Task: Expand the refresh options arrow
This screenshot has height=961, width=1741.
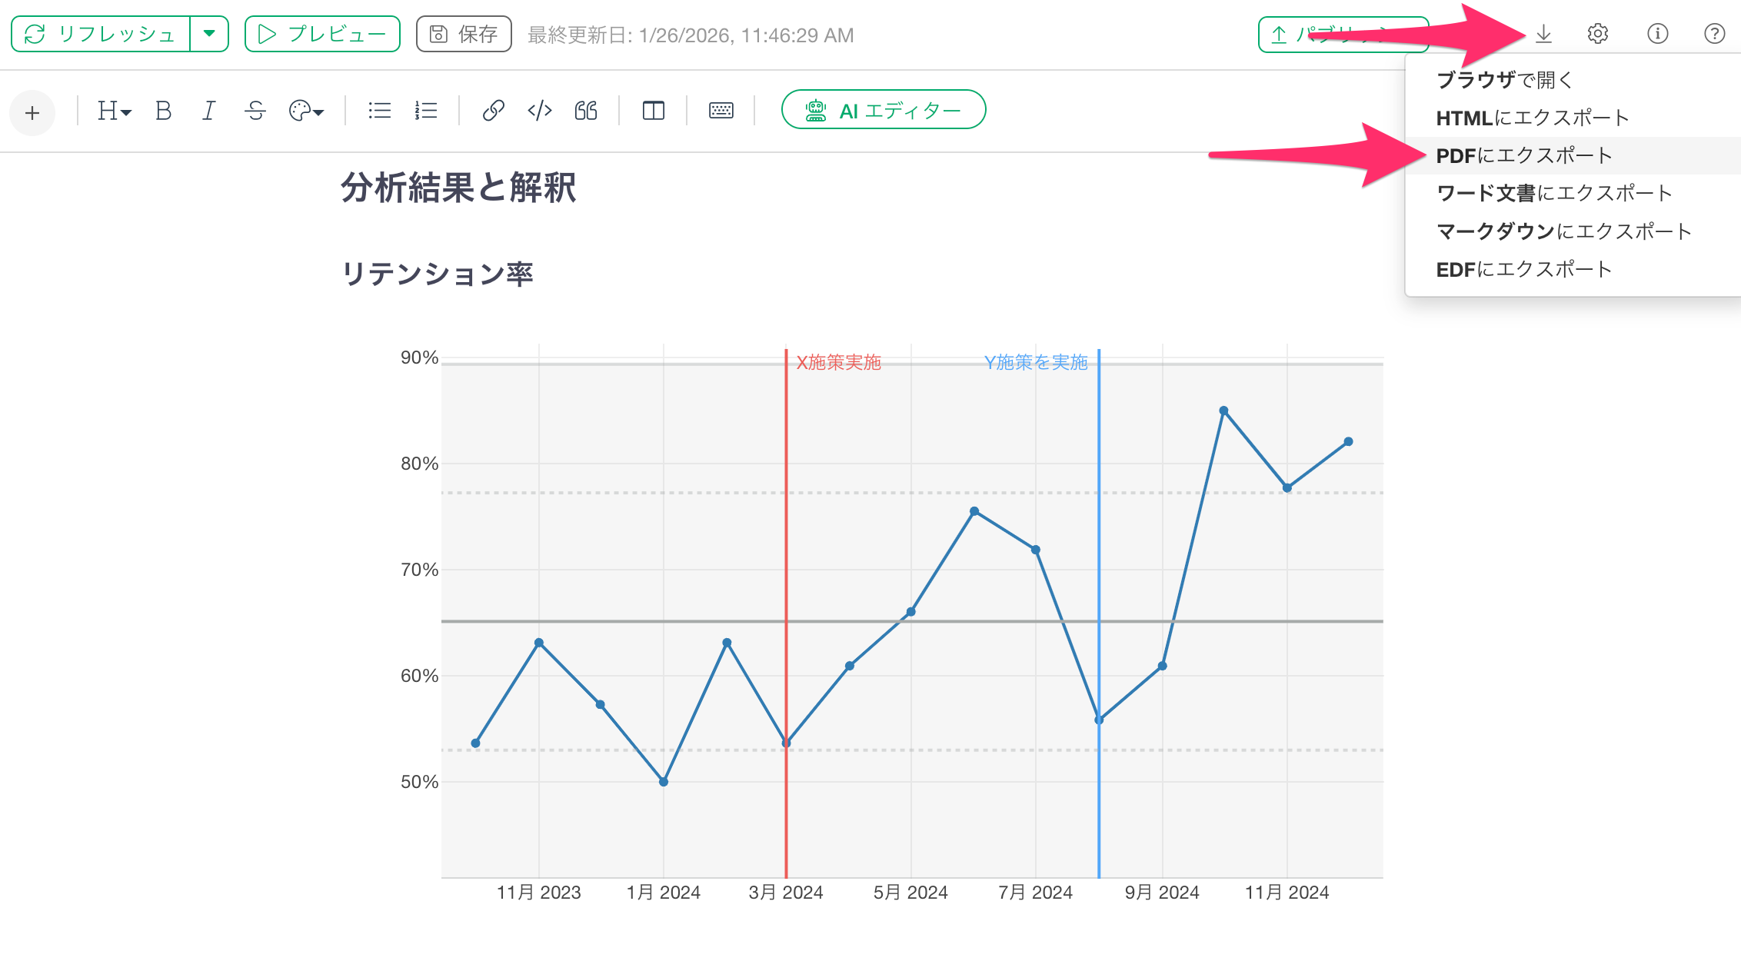Action: point(209,34)
